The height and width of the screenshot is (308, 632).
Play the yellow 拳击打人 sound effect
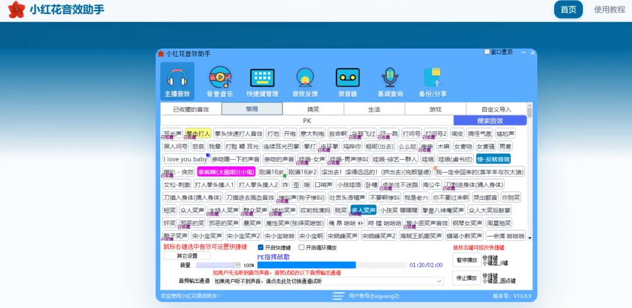[x=198, y=134]
